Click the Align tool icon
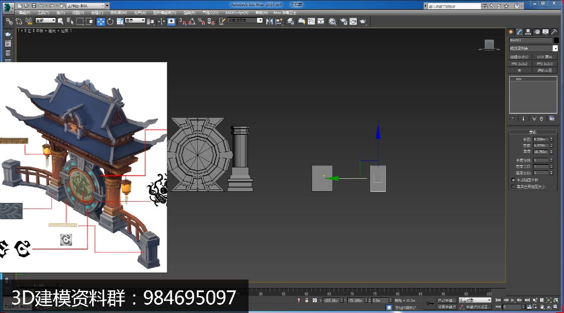564x313 pixels. (x=279, y=21)
